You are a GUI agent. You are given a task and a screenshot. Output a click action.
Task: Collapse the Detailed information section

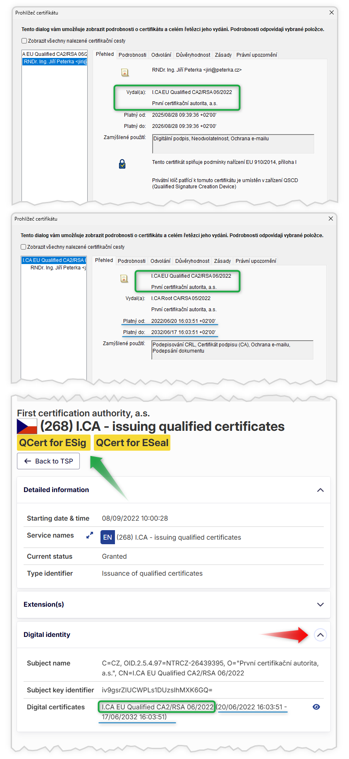[x=320, y=490]
